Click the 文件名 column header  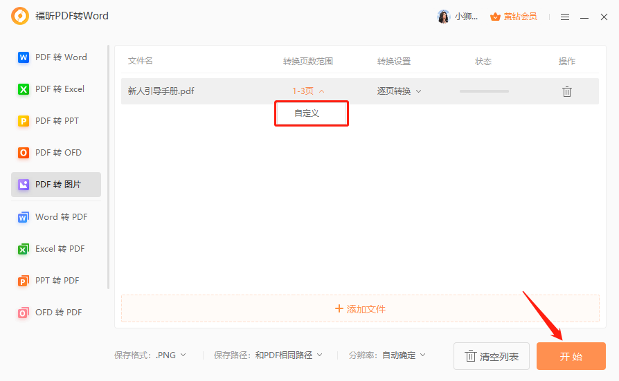click(x=140, y=61)
